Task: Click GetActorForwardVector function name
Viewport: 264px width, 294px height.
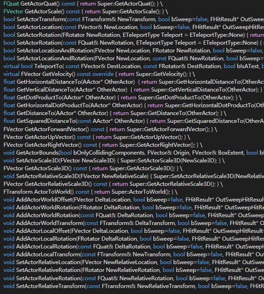Action: (x=56, y=129)
